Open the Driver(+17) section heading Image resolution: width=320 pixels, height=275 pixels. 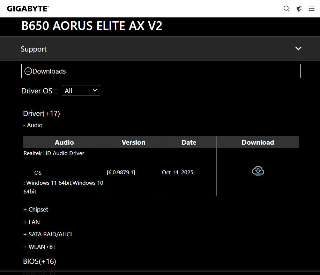coord(42,114)
